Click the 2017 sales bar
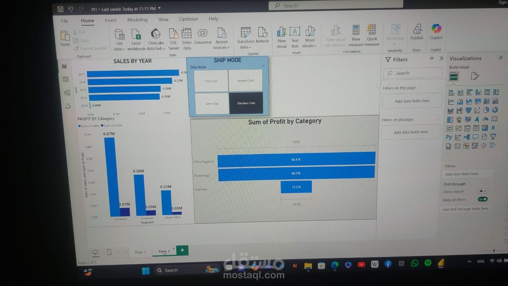The height and width of the screenshot is (286, 508). [133, 73]
